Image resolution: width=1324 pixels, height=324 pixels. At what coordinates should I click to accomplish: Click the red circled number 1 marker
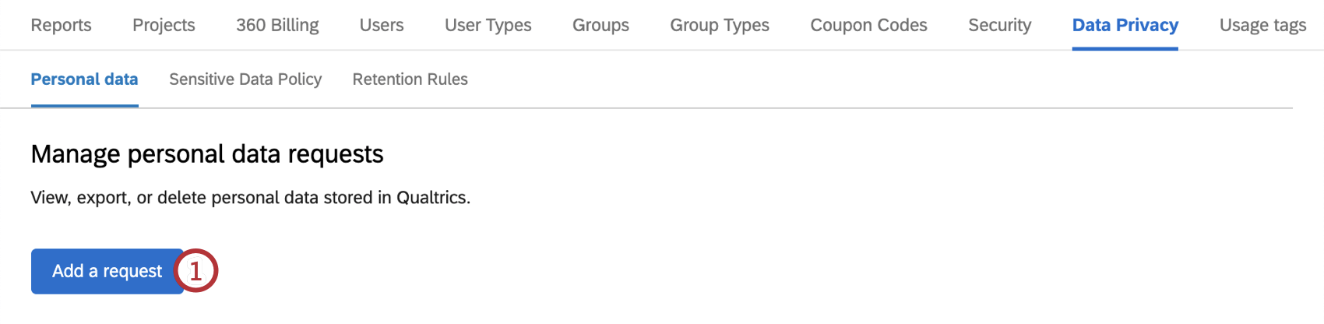[x=195, y=271]
